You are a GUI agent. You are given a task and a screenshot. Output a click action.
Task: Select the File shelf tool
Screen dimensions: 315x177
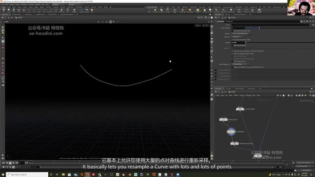click(x=92, y=10)
